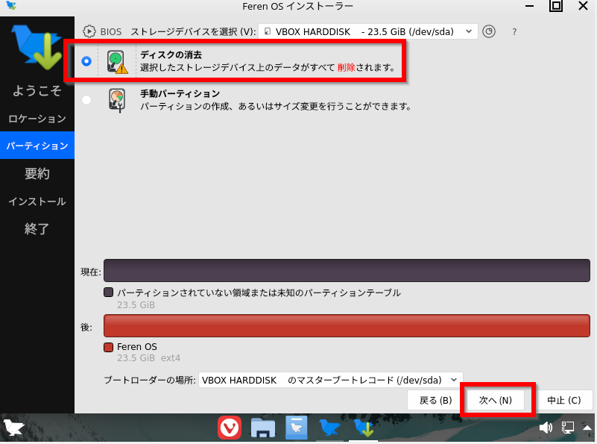Go to the ロケーション step in sidebar
This screenshot has height=444, width=597.
pos(37,119)
